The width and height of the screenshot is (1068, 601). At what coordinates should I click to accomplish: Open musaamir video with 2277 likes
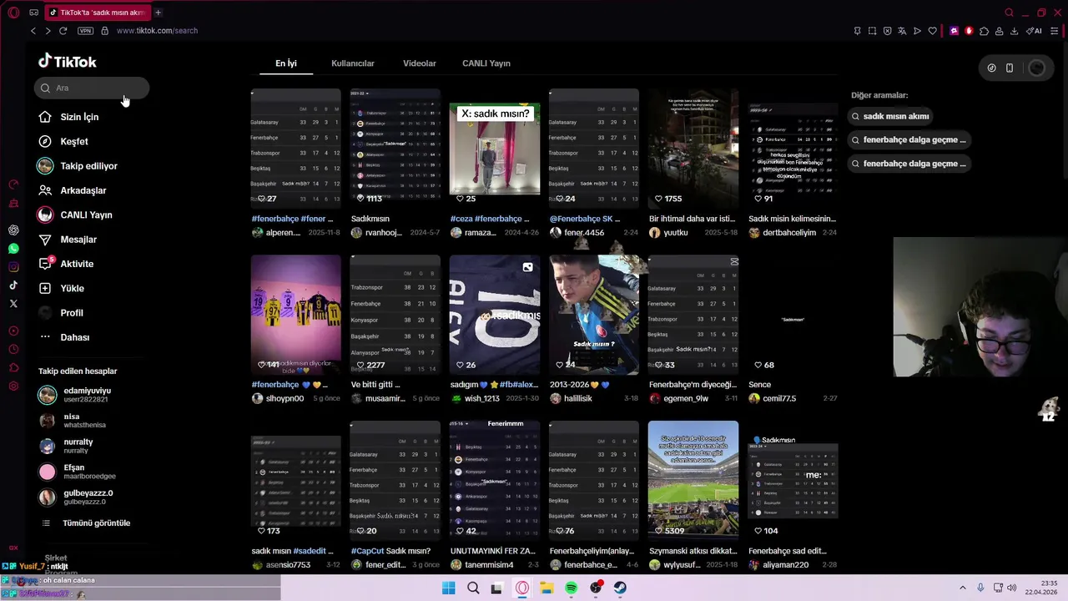[395, 315]
